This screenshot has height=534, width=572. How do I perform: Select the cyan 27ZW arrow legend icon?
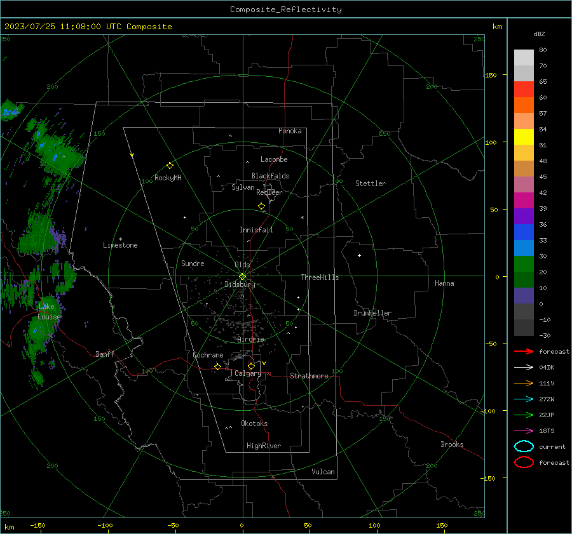tap(524, 399)
